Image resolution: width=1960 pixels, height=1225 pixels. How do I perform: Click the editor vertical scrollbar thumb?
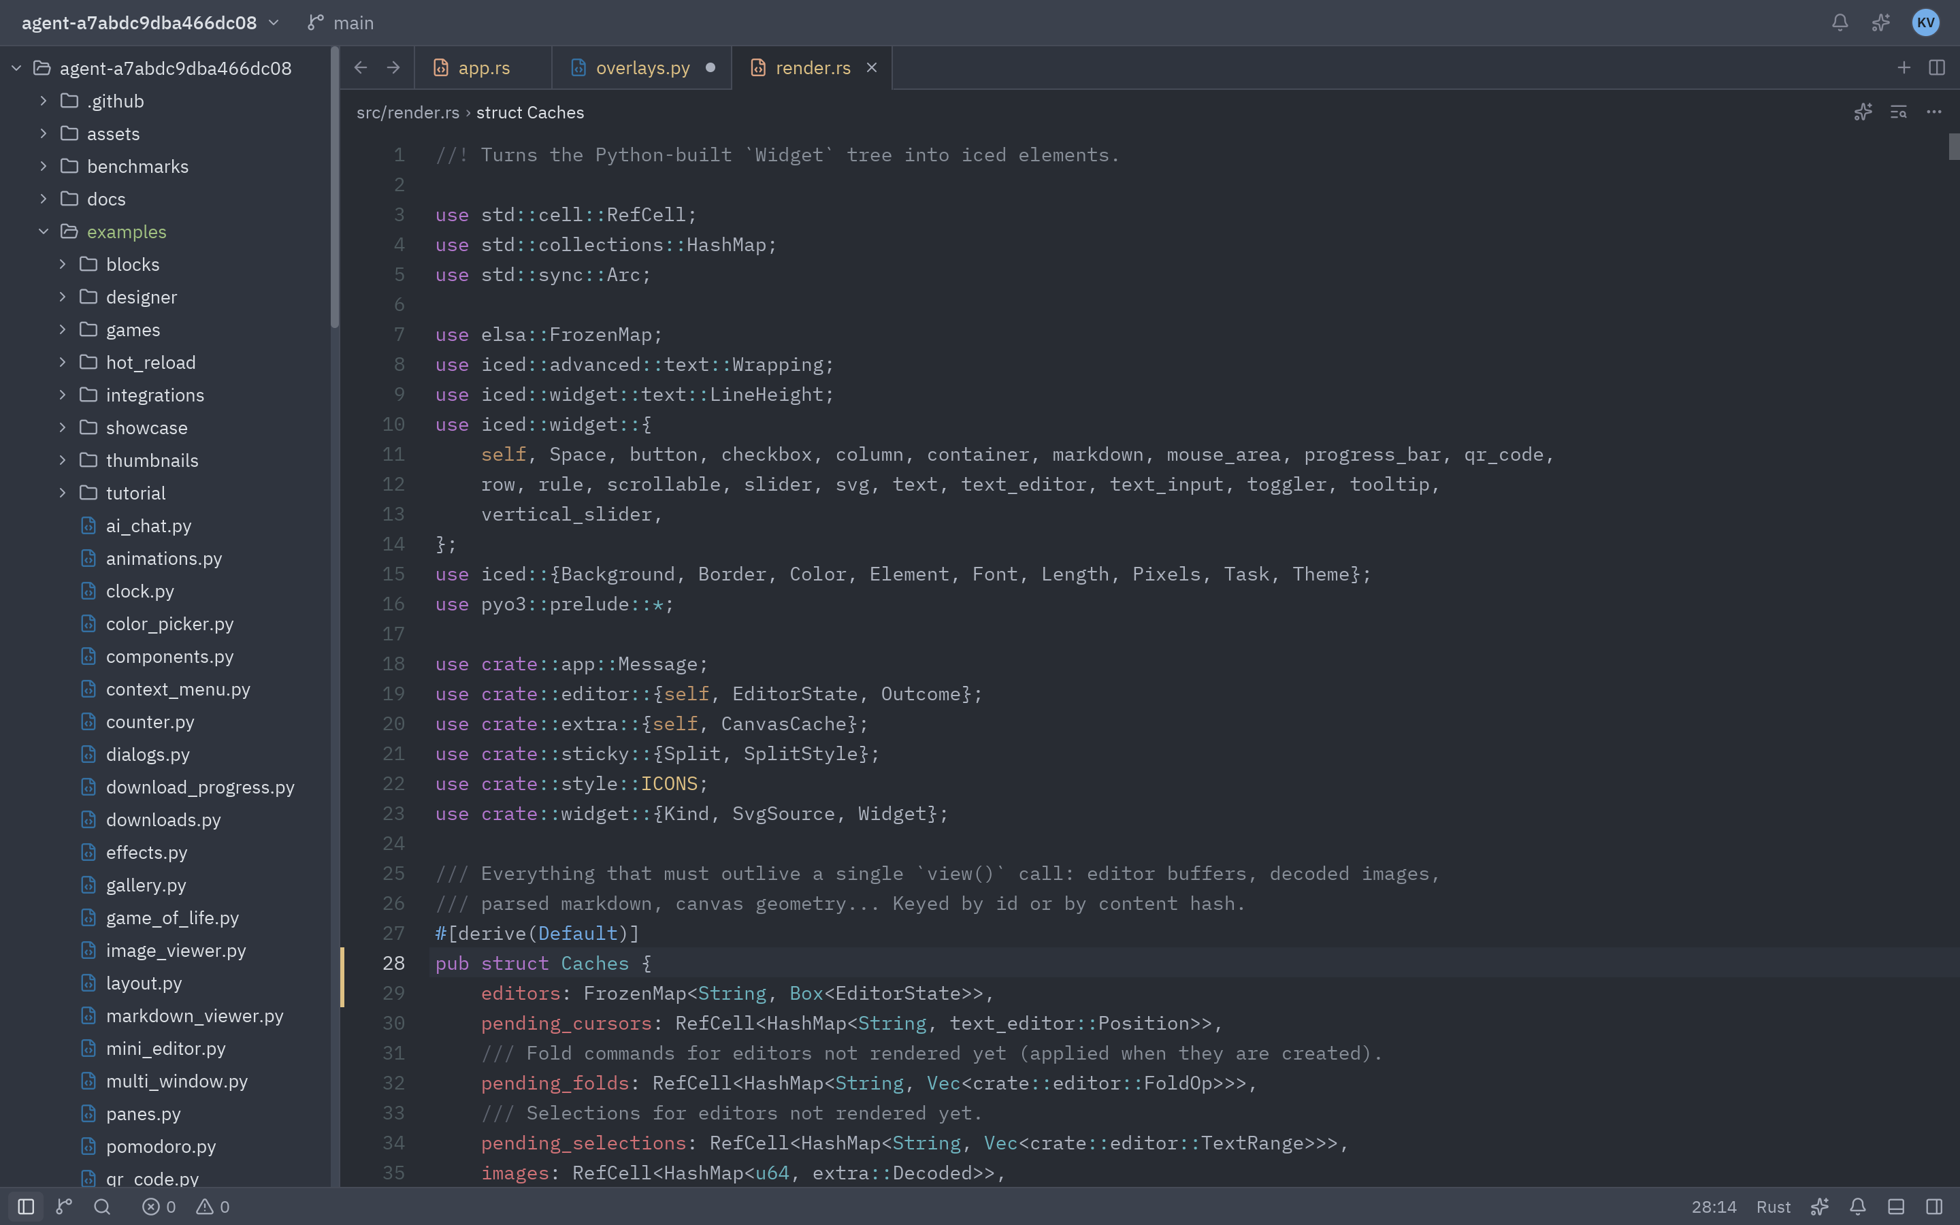tap(1953, 146)
